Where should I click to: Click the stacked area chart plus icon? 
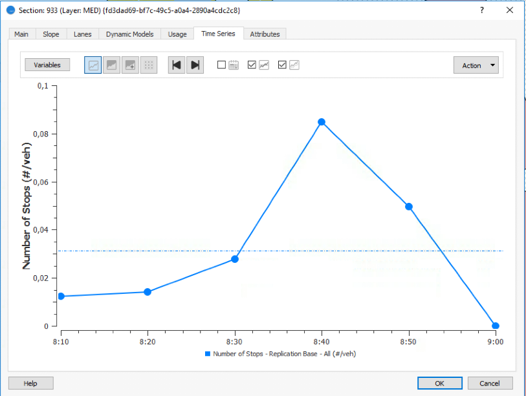pos(131,65)
